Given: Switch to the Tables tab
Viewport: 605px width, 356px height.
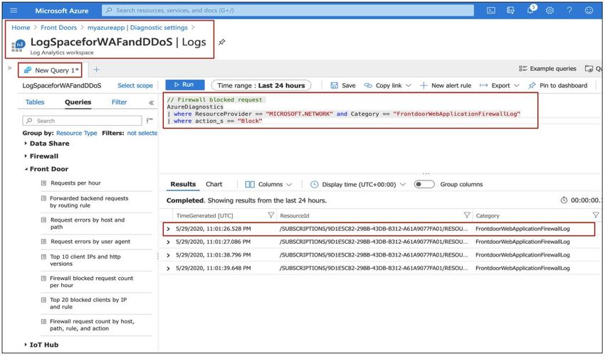Looking at the screenshot, I should (35, 102).
